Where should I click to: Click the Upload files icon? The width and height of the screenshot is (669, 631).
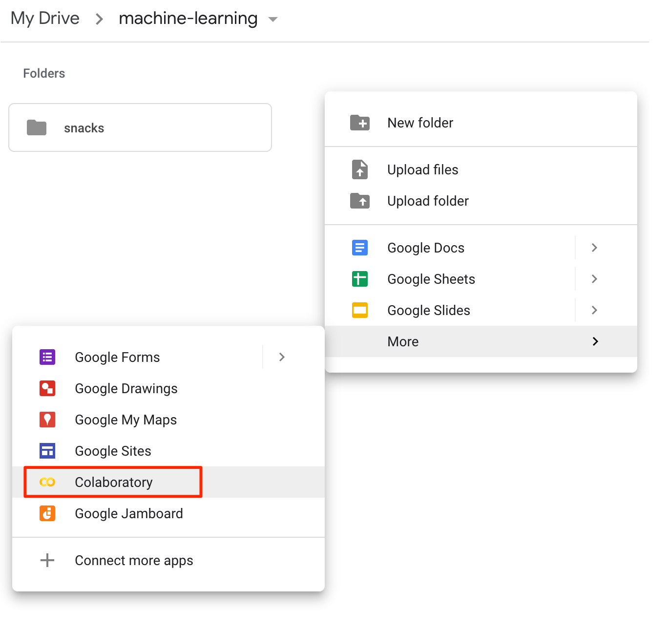click(x=360, y=169)
